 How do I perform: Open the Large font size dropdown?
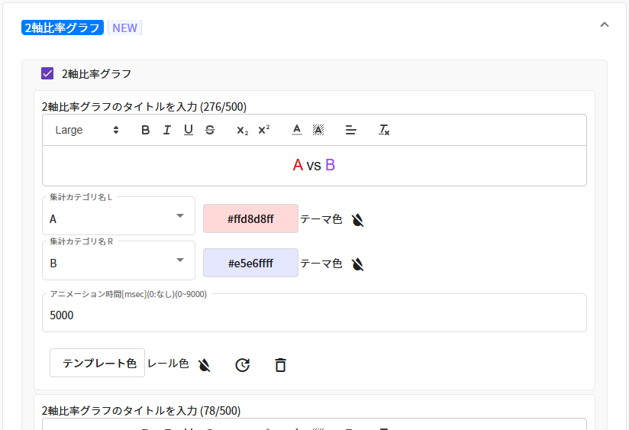coord(87,130)
